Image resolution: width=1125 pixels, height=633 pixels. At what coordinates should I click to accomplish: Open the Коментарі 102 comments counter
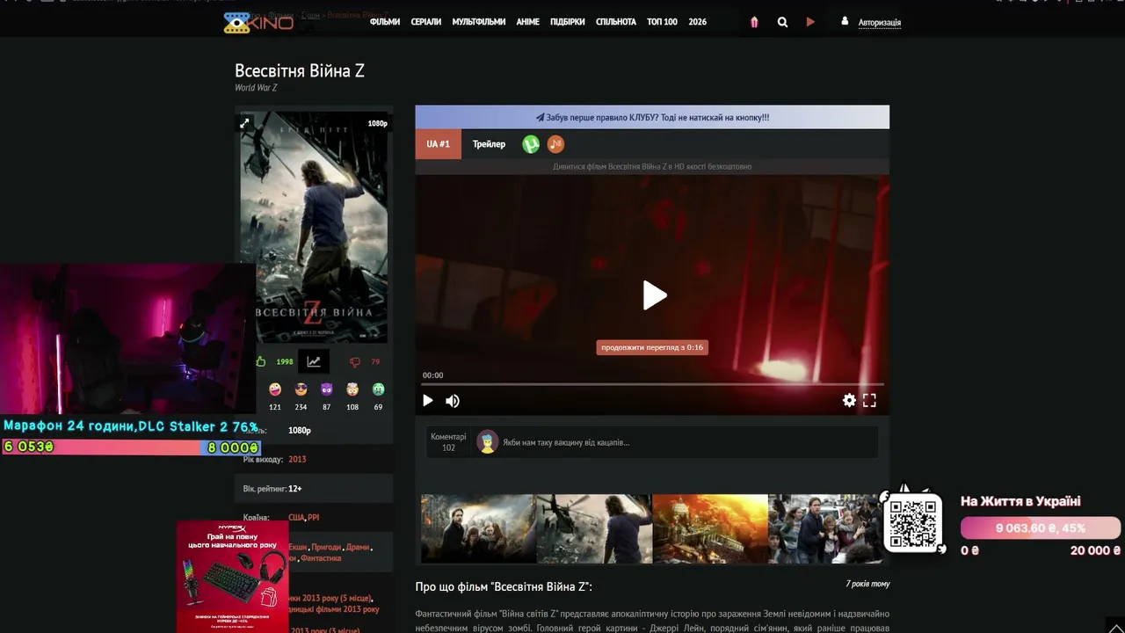pyautogui.click(x=448, y=442)
